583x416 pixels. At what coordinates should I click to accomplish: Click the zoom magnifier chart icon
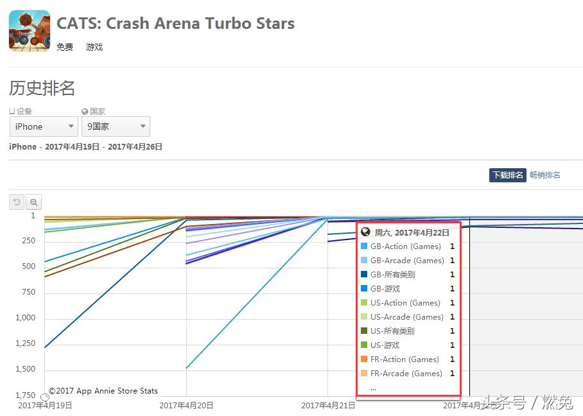[33, 202]
